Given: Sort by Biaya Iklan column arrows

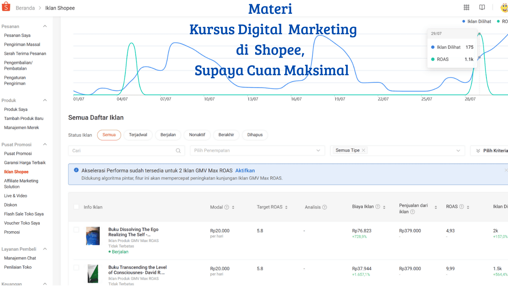Looking at the screenshot, I should pos(384,207).
